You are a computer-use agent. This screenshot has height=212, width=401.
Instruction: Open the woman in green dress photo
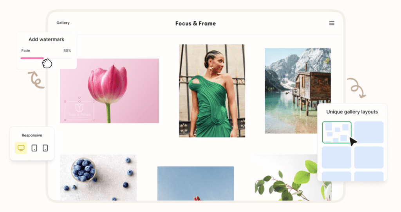click(212, 91)
